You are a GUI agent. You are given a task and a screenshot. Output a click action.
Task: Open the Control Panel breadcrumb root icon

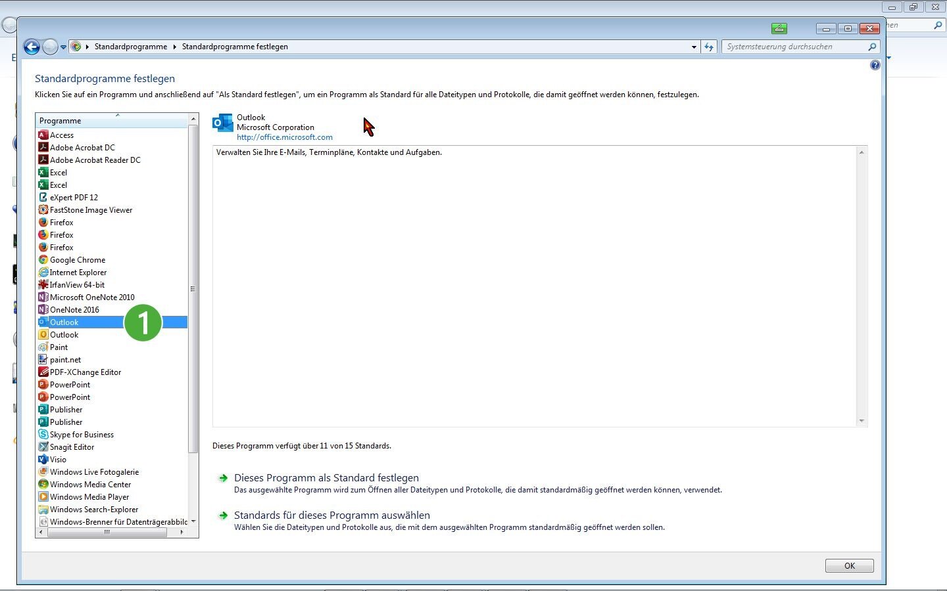[x=76, y=47]
